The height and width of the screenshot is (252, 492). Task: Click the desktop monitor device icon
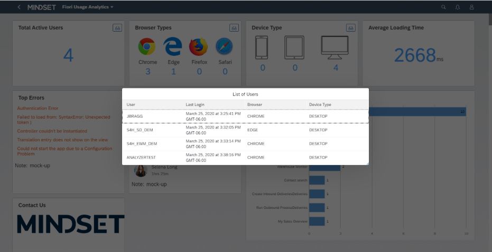(335, 47)
